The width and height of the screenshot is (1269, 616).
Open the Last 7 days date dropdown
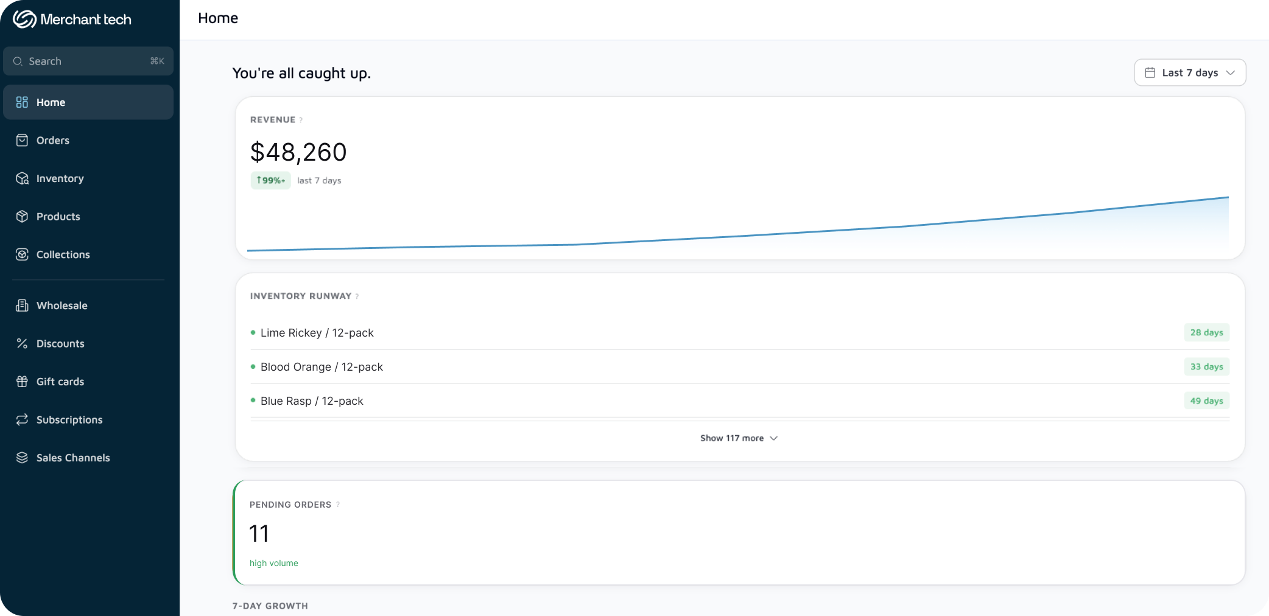click(1190, 72)
